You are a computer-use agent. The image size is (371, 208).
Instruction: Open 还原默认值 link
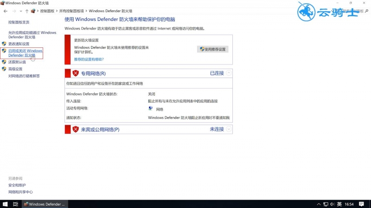pyautogui.click(x=17, y=62)
